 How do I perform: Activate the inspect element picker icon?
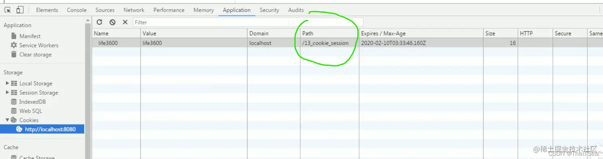pyautogui.click(x=8, y=10)
